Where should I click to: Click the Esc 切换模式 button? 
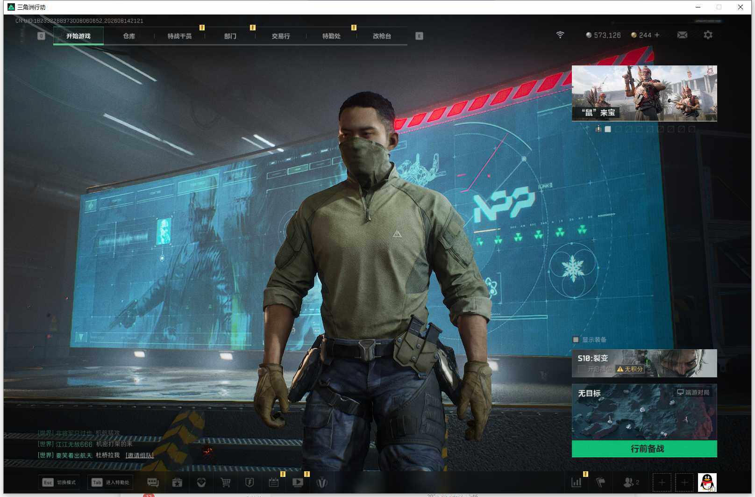click(59, 483)
